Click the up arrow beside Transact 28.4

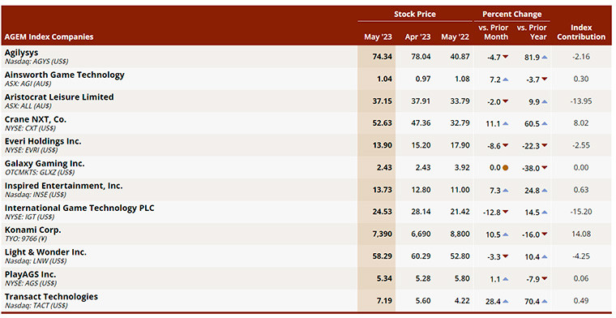click(505, 302)
